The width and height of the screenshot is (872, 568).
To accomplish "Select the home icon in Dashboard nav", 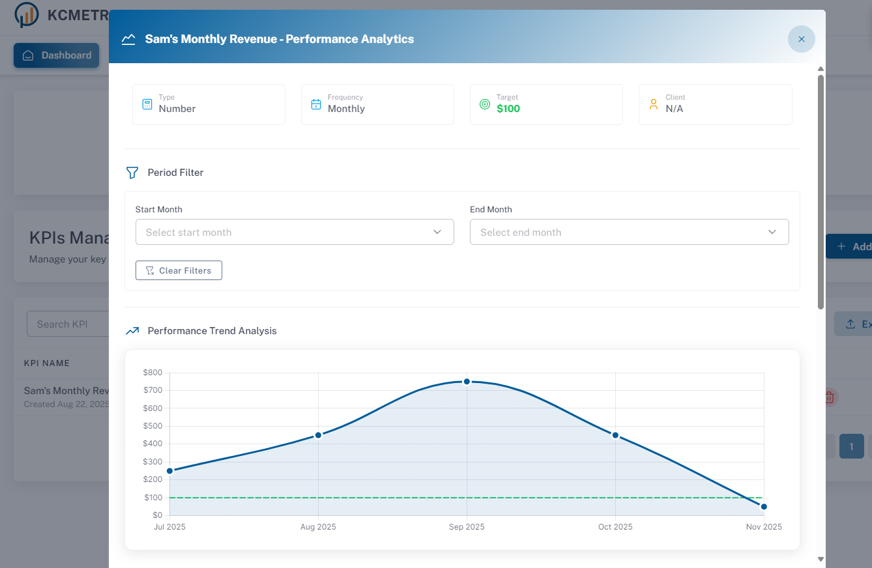I will [x=28, y=55].
